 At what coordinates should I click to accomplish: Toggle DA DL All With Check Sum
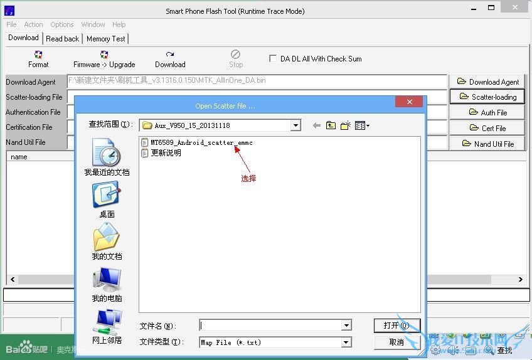click(x=272, y=58)
